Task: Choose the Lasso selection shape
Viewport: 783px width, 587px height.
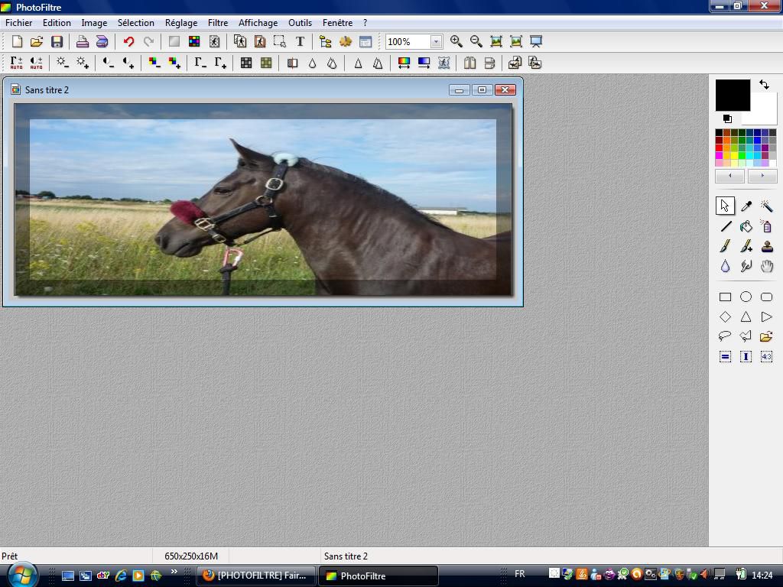Action: click(x=725, y=336)
